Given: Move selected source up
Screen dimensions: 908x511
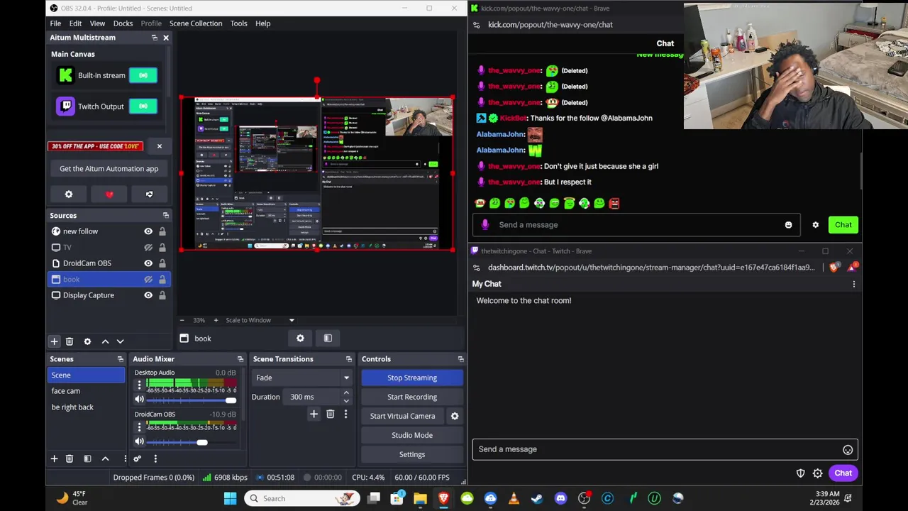Looking at the screenshot, I should [x=105, y=341].
